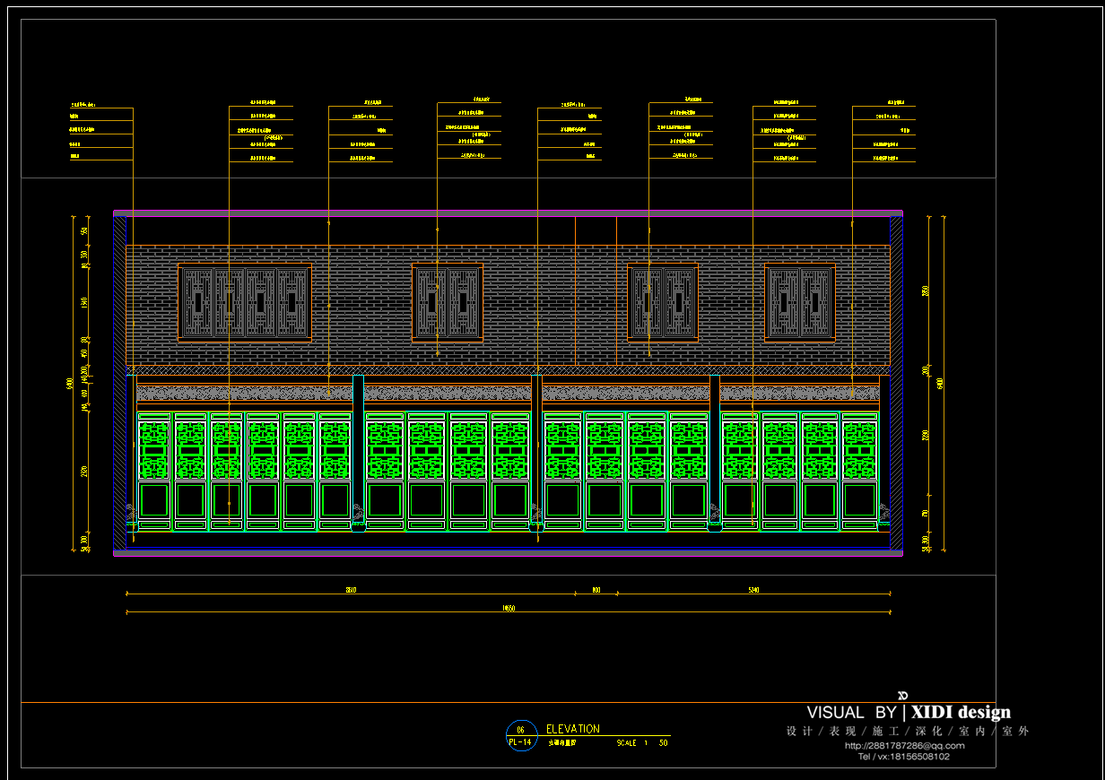Screen dimensions: 1105x780
Task: Select the 800 horizontal dimension text
Action: tap(596, 590)
